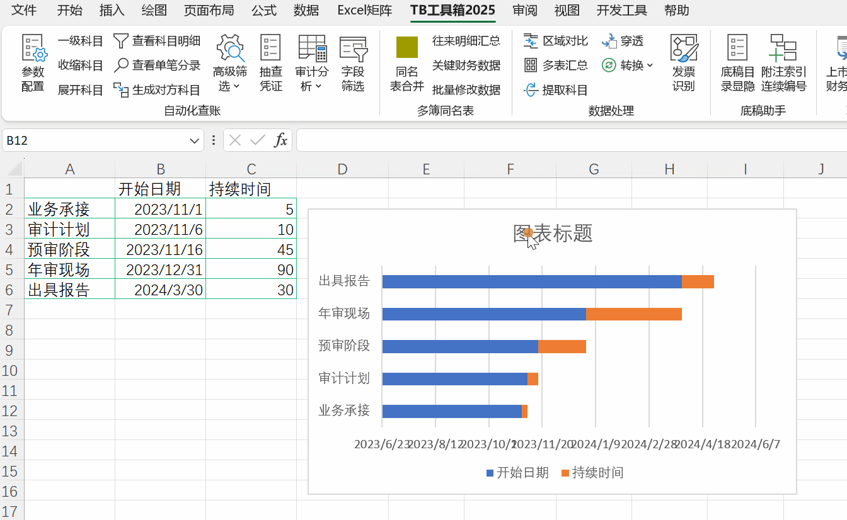Click the insert function fx icon
The image size is (847, 520).
tap(280, 140)
